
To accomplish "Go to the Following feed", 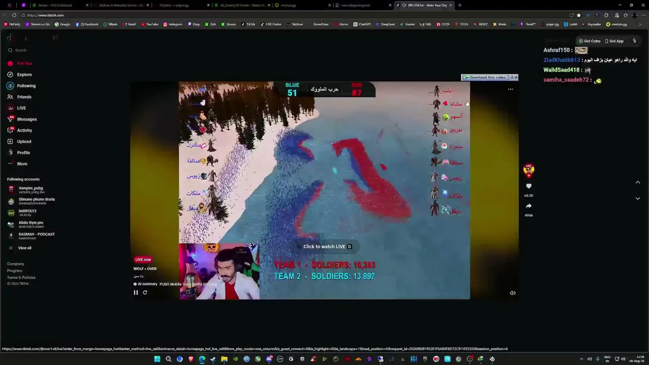I will click(x=22, y=86).
